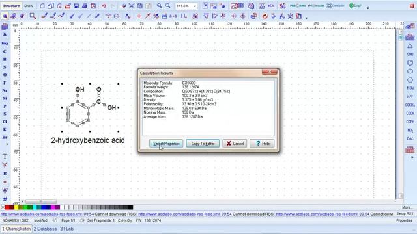417x234 pixels.
Task: Click Cancel in Calculation Results
Action: 235,144
